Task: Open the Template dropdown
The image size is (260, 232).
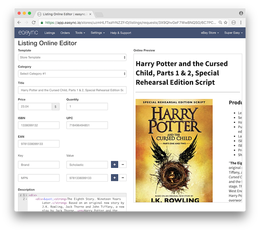Action: click(x=72, y=57)
